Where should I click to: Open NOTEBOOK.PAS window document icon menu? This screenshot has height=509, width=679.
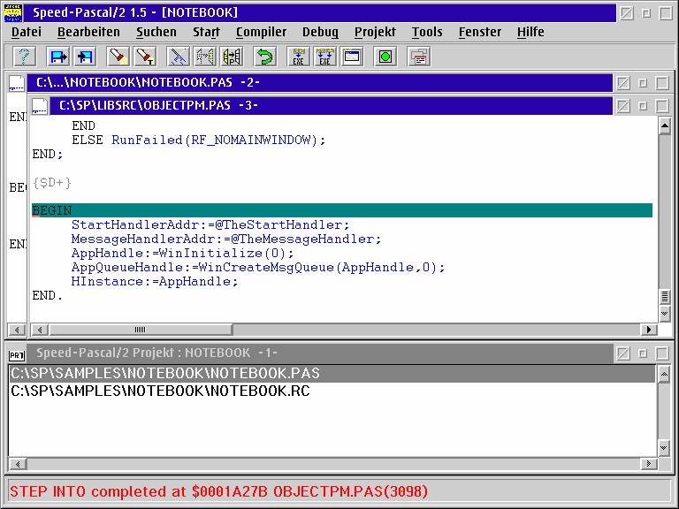tap(17, 83)
